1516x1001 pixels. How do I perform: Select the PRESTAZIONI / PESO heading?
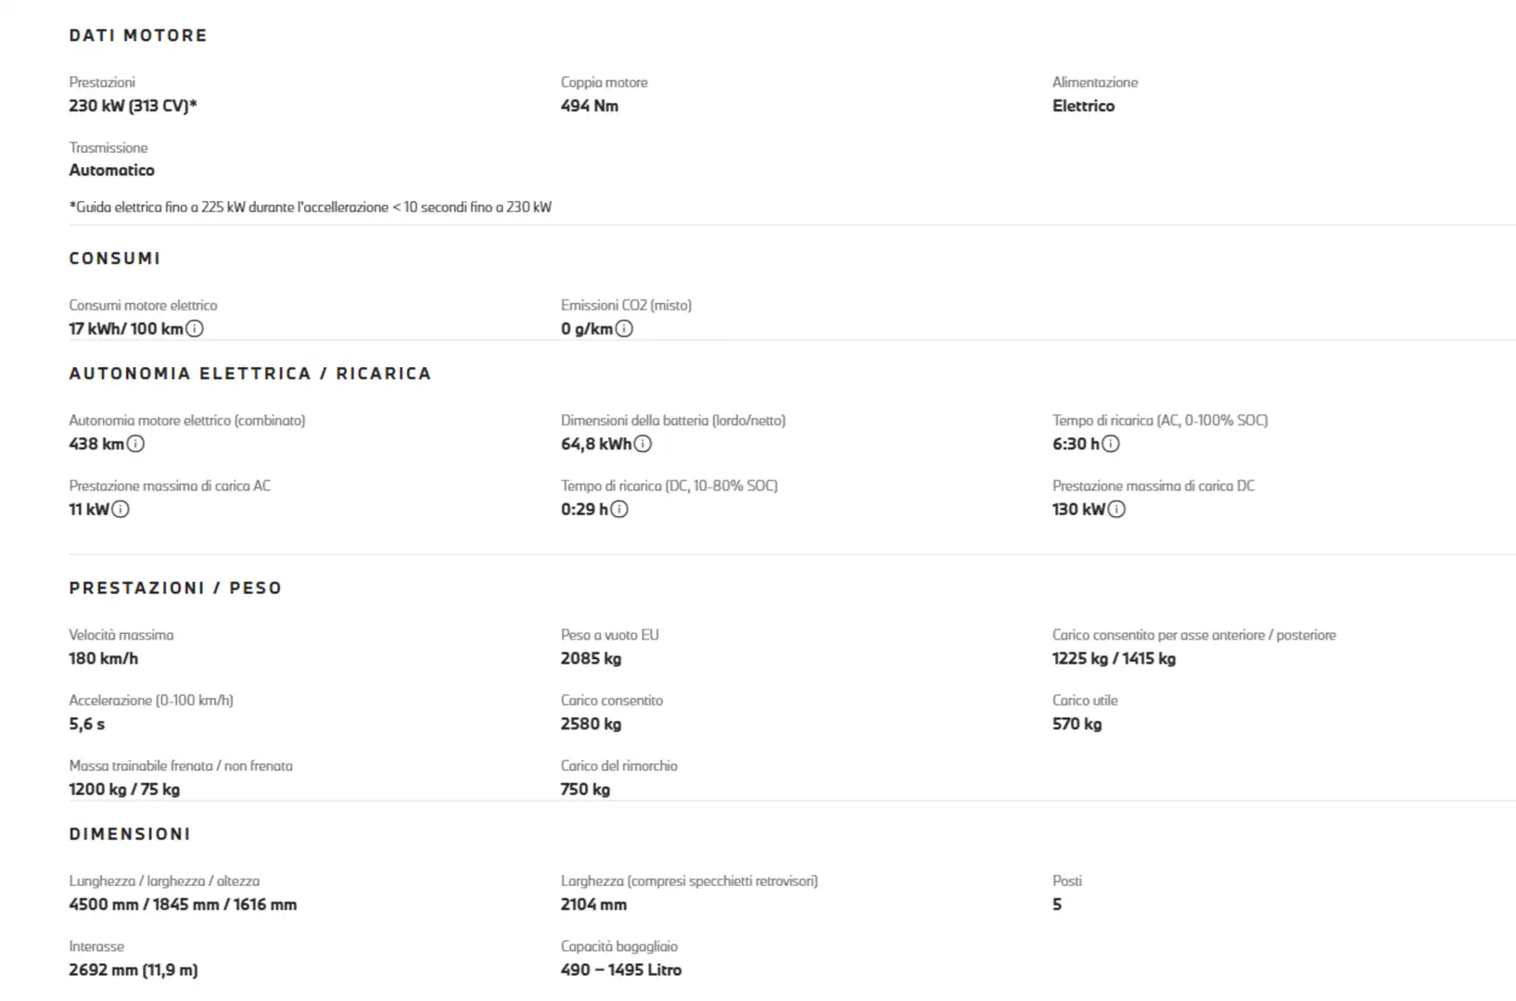pyautogui.click(x=175, y=588)
